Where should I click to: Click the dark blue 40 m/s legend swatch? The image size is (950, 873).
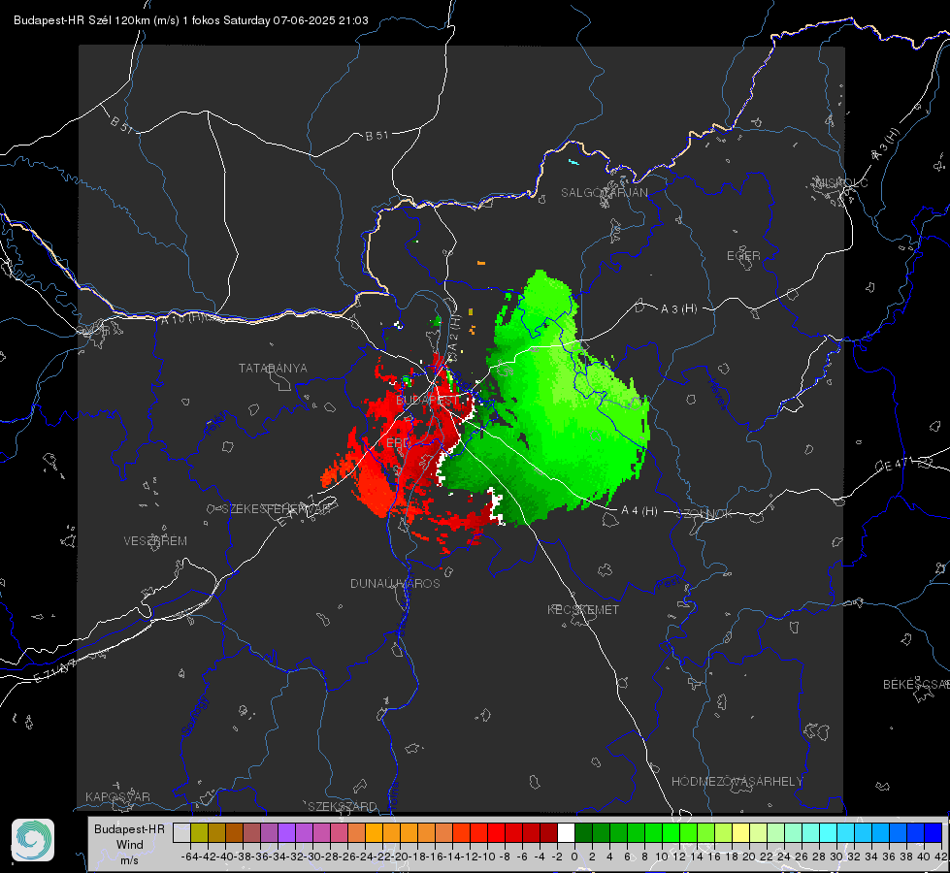pyautogui.click(x=934, y=832)
